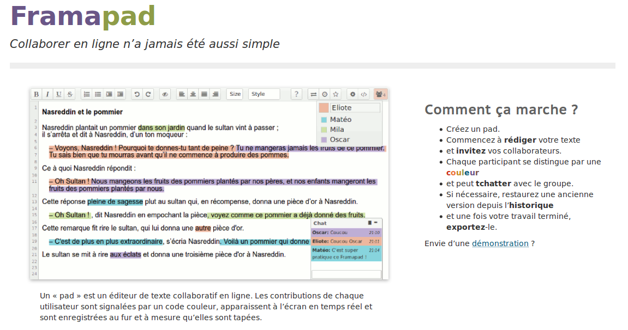Image resolution: width=628 pixels, height=330 pixels.
Task: Click the 'Comment ça marche ?' heading
Action: 501,110
